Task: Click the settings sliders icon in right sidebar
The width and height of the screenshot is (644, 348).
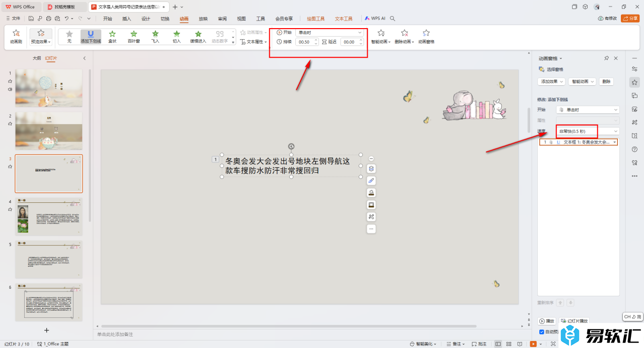Action: click(634, 69)
